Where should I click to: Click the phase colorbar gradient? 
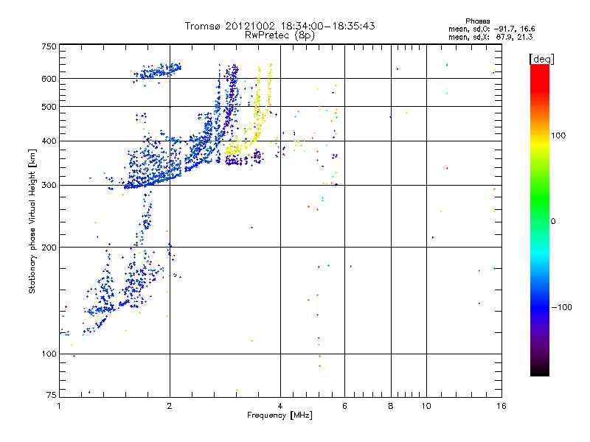[x=540, y=220]
